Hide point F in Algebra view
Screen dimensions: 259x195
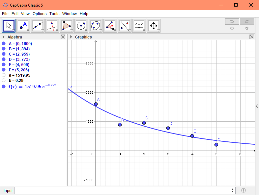tap(4, 70)
